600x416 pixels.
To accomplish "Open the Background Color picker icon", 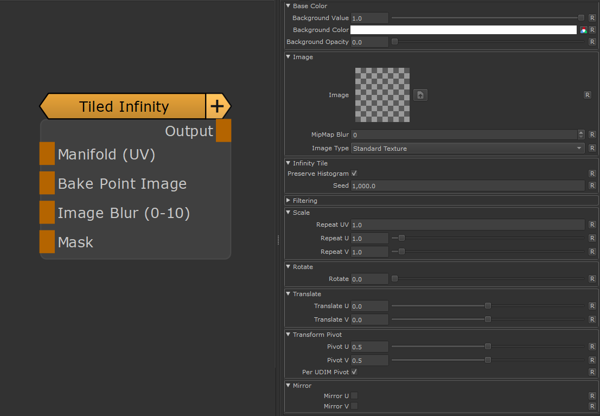I will tap(583, 30).
